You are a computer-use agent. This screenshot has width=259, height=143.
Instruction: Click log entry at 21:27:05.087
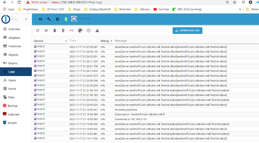point(146,47)
